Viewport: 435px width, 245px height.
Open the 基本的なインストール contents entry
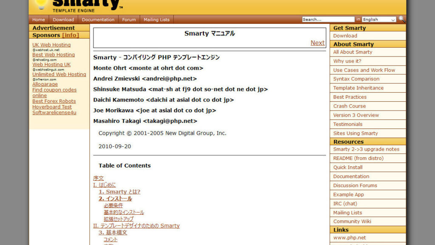pyautogui.click(x=124, y=212)
